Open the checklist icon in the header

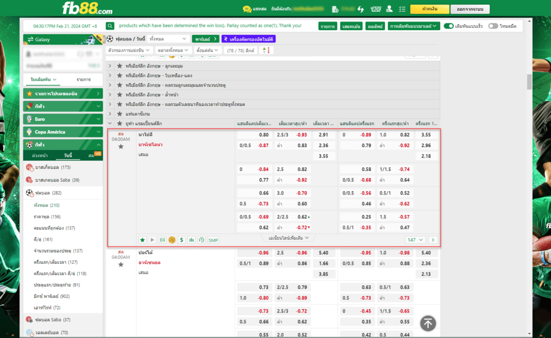402,9
